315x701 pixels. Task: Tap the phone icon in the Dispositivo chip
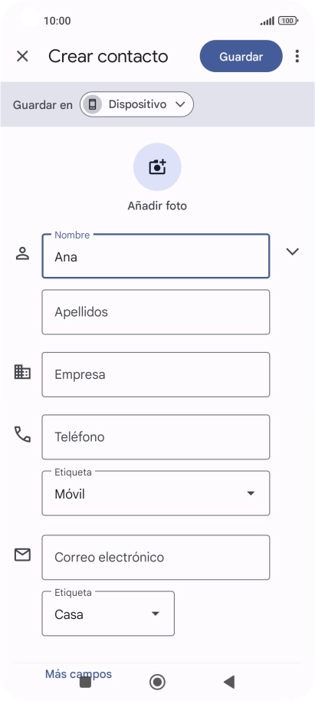pos(93,104)
